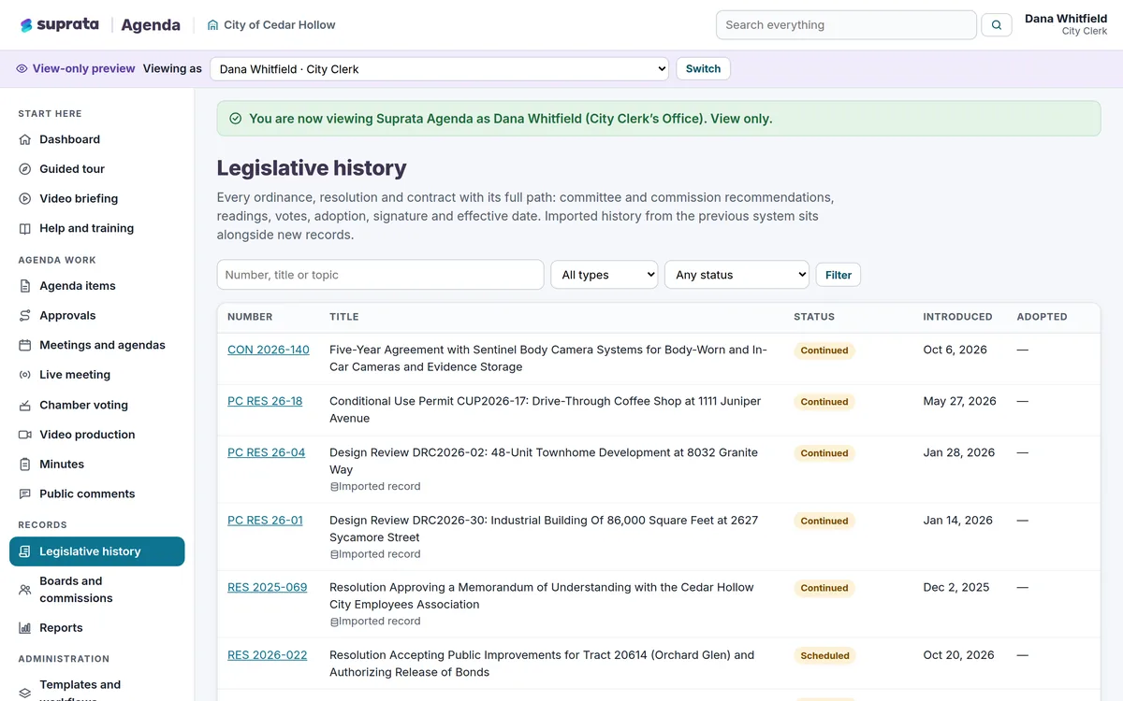Click the Live meeting broadcast icon
This screenshot has width=1123, height=701.
(25, 375)
